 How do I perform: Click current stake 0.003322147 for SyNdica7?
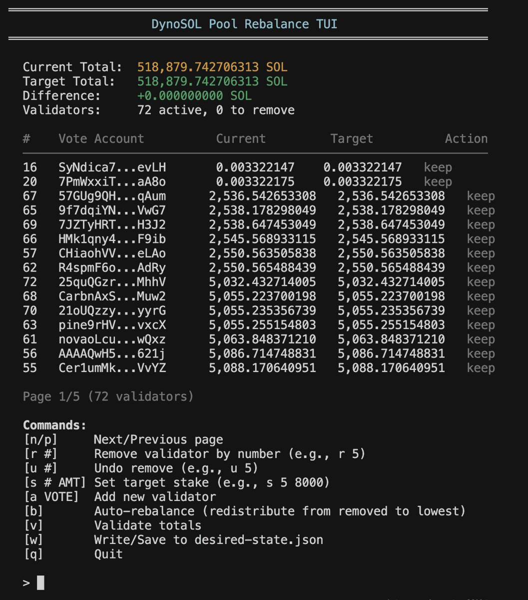pyautogui.click(x=255, y=167)
